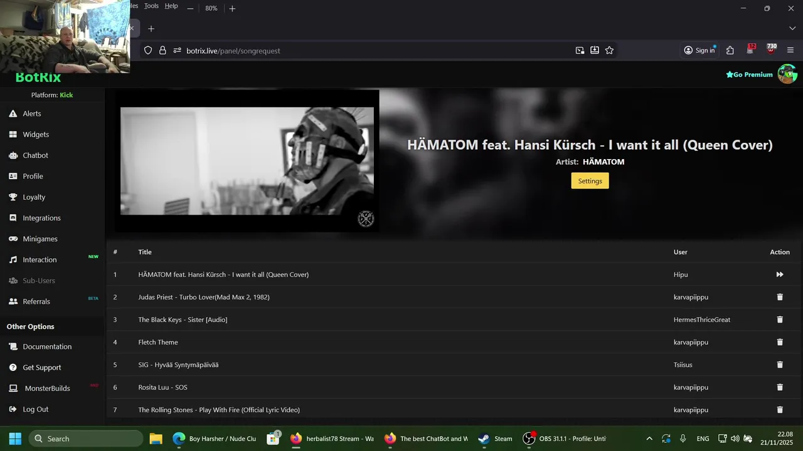Open the Tools menu
The height and width of the screenshot is (451, 803).
(x=151, y=6)
